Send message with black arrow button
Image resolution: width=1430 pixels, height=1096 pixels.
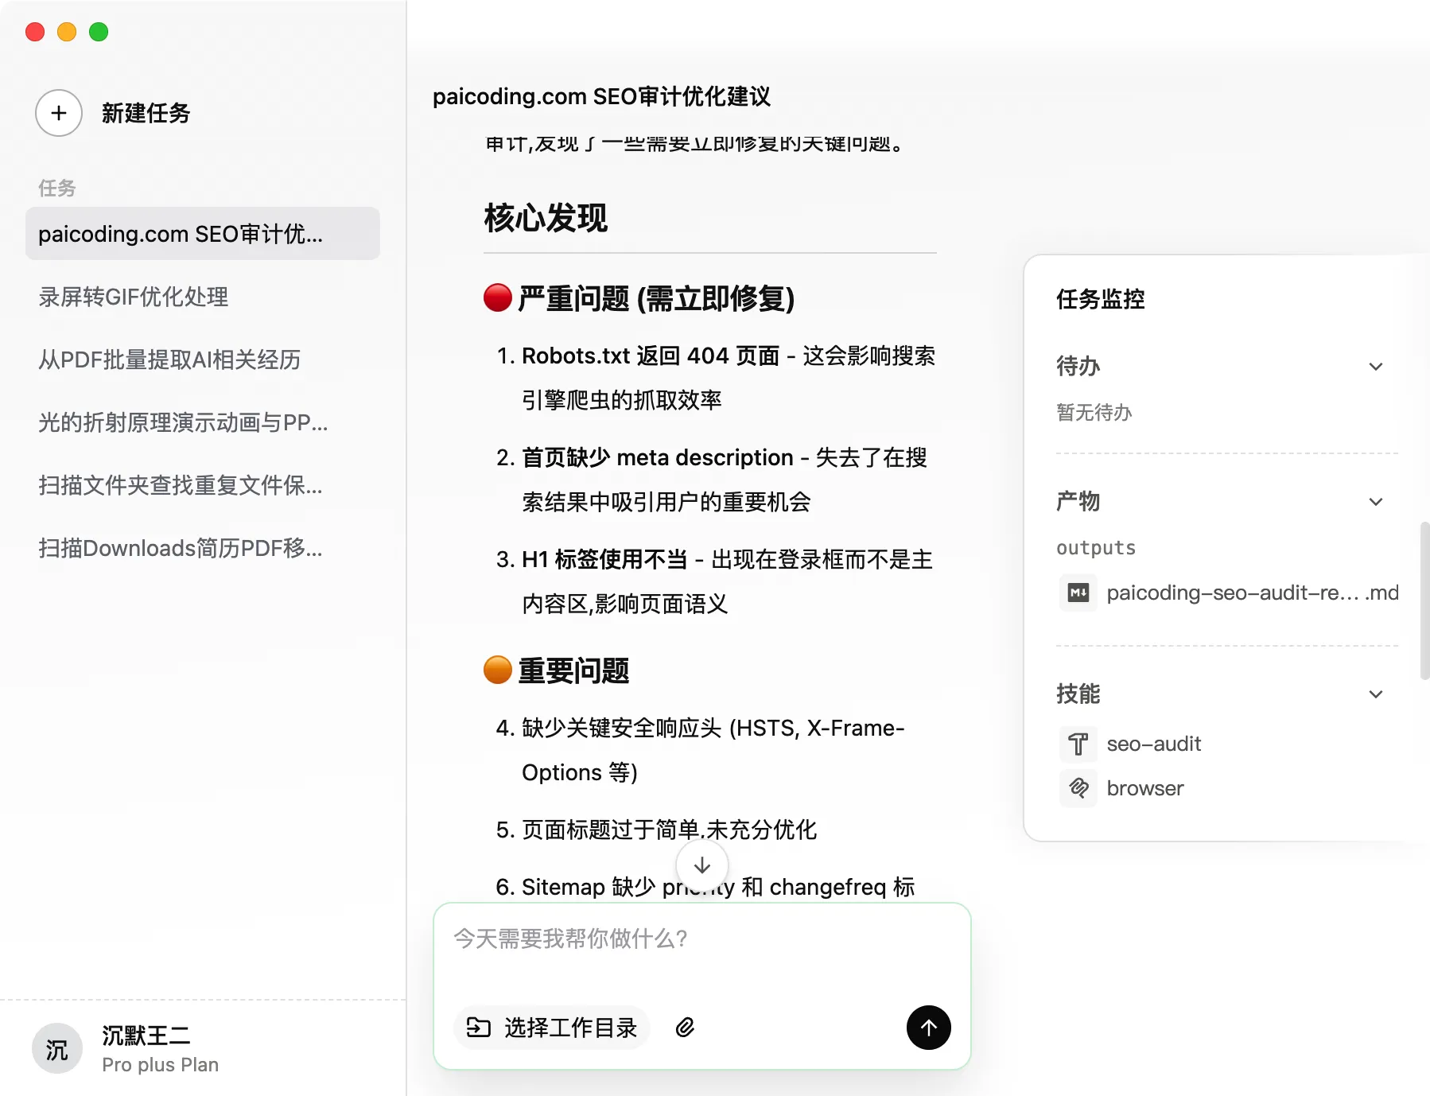[x=928, y=1028]
